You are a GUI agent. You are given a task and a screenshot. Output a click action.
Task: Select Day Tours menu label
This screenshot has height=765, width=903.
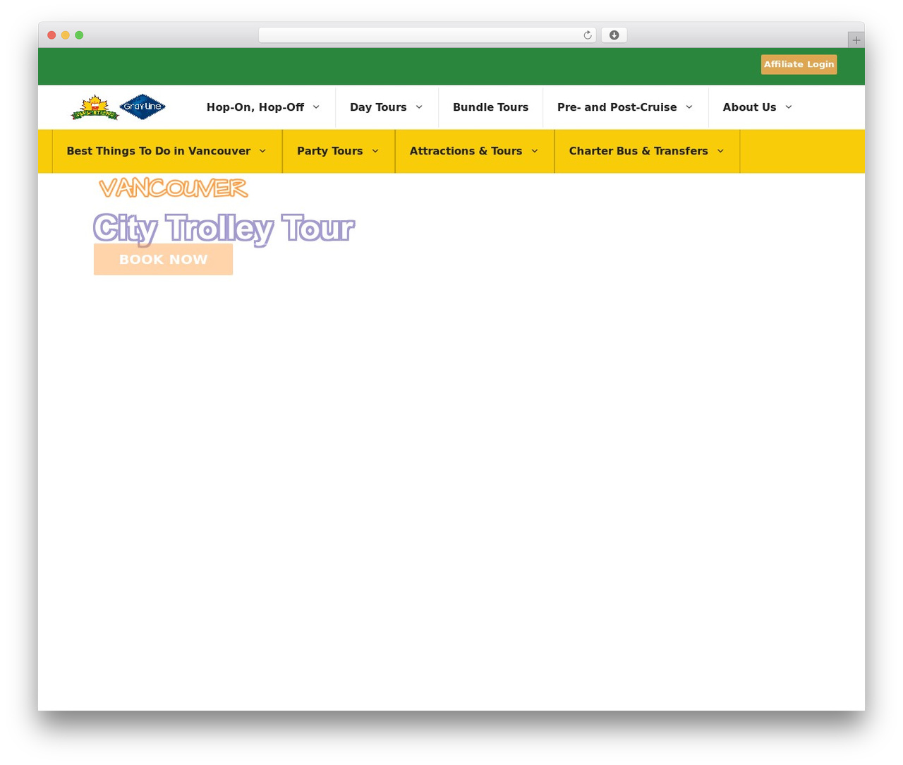378,107
